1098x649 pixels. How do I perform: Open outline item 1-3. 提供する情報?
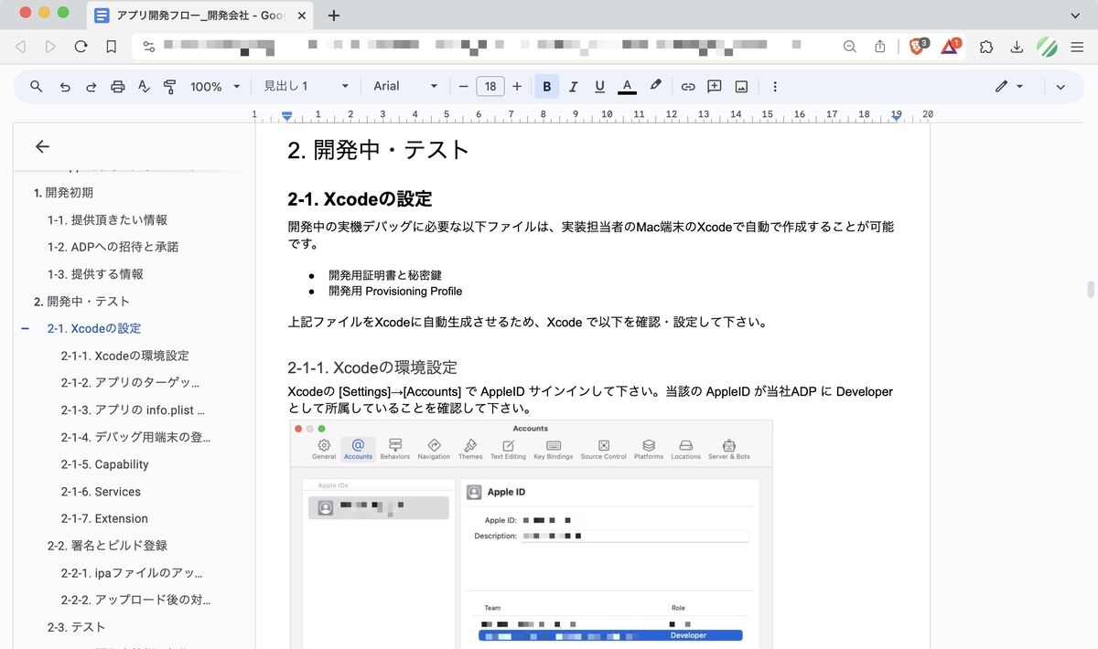[x=95, y=274]
